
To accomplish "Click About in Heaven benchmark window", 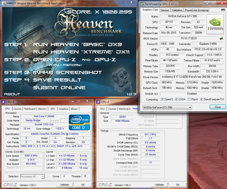I will click(12, 94).
